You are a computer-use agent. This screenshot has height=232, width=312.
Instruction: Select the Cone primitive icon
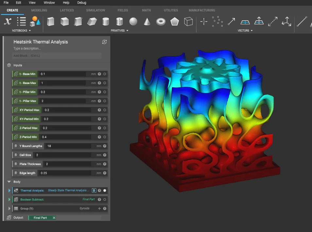[x=147, y=22]
